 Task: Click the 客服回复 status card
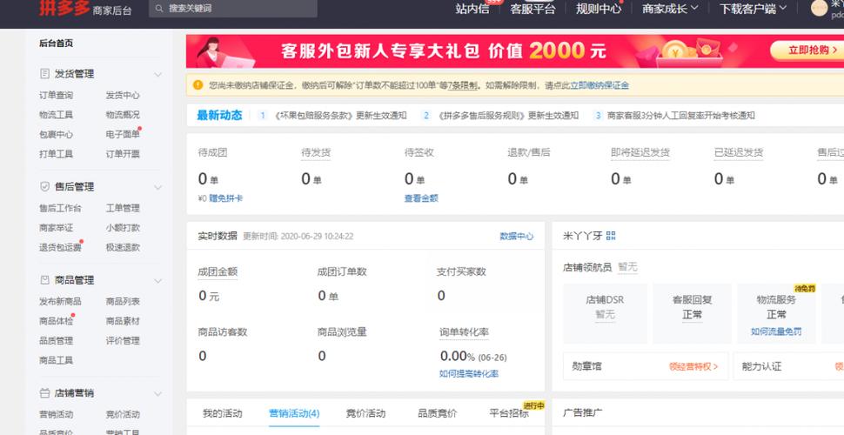point(693,313)
